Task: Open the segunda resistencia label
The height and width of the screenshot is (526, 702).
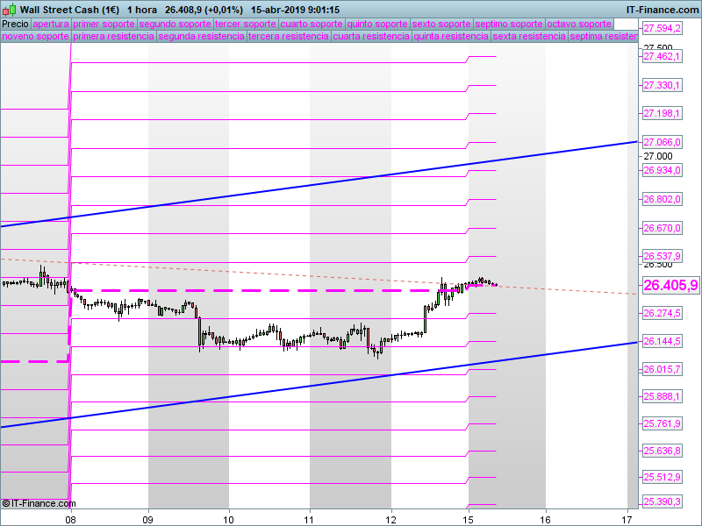Action: tap(202, 36)
